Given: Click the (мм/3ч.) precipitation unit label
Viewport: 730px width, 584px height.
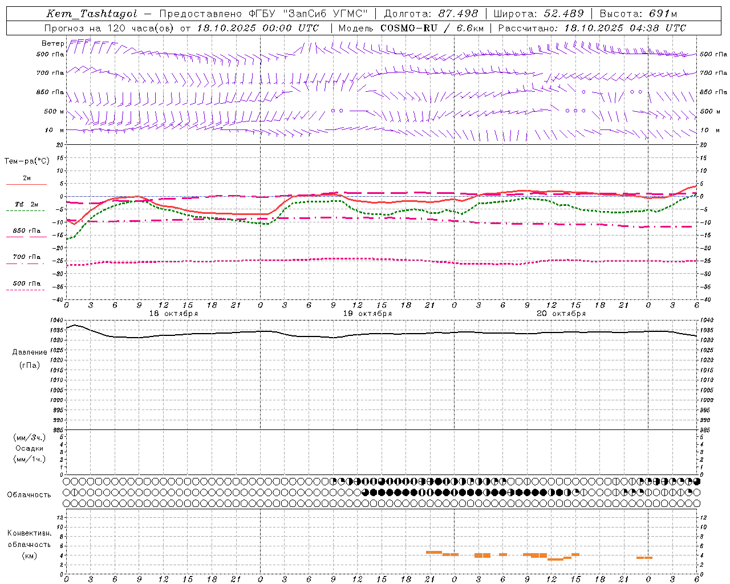Looking at the screenshot, I should tap(30, 438).
